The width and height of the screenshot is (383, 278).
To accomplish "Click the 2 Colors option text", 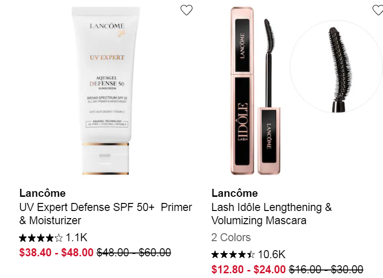I will 231,237.
